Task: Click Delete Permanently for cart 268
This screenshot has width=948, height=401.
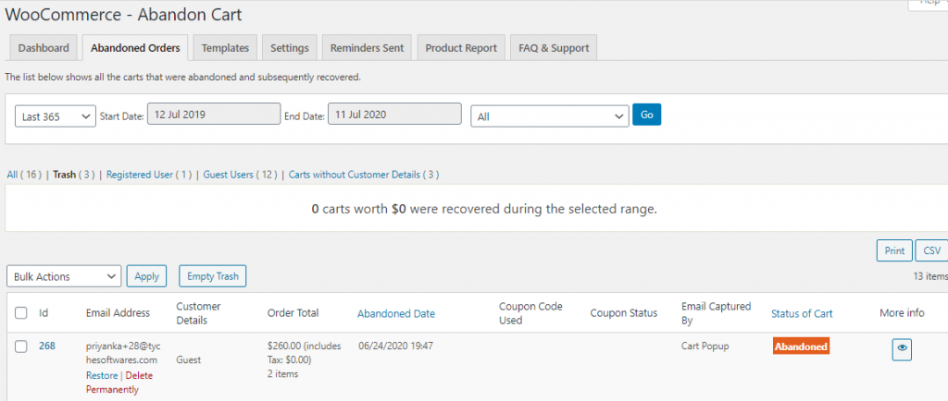Action: tap(119, 383)
